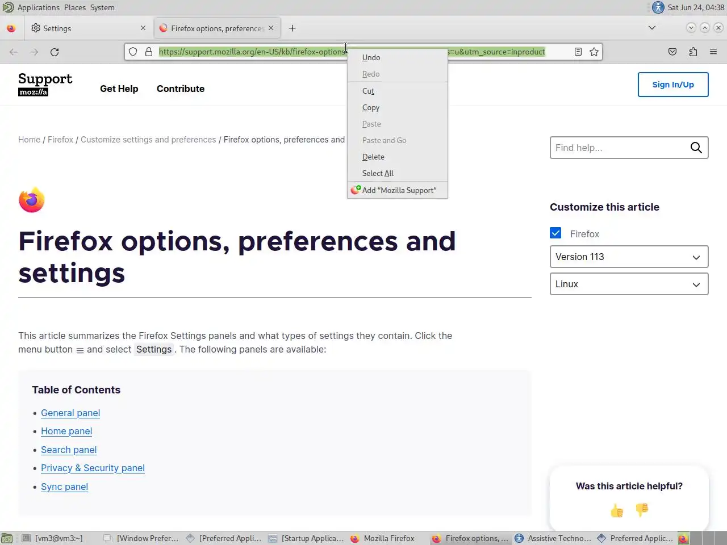
Task: Open the Contribute navigation item
Action: click(x=181, y=89)
